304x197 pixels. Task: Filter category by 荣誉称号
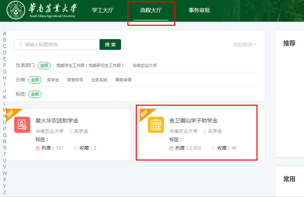point(75,80)
